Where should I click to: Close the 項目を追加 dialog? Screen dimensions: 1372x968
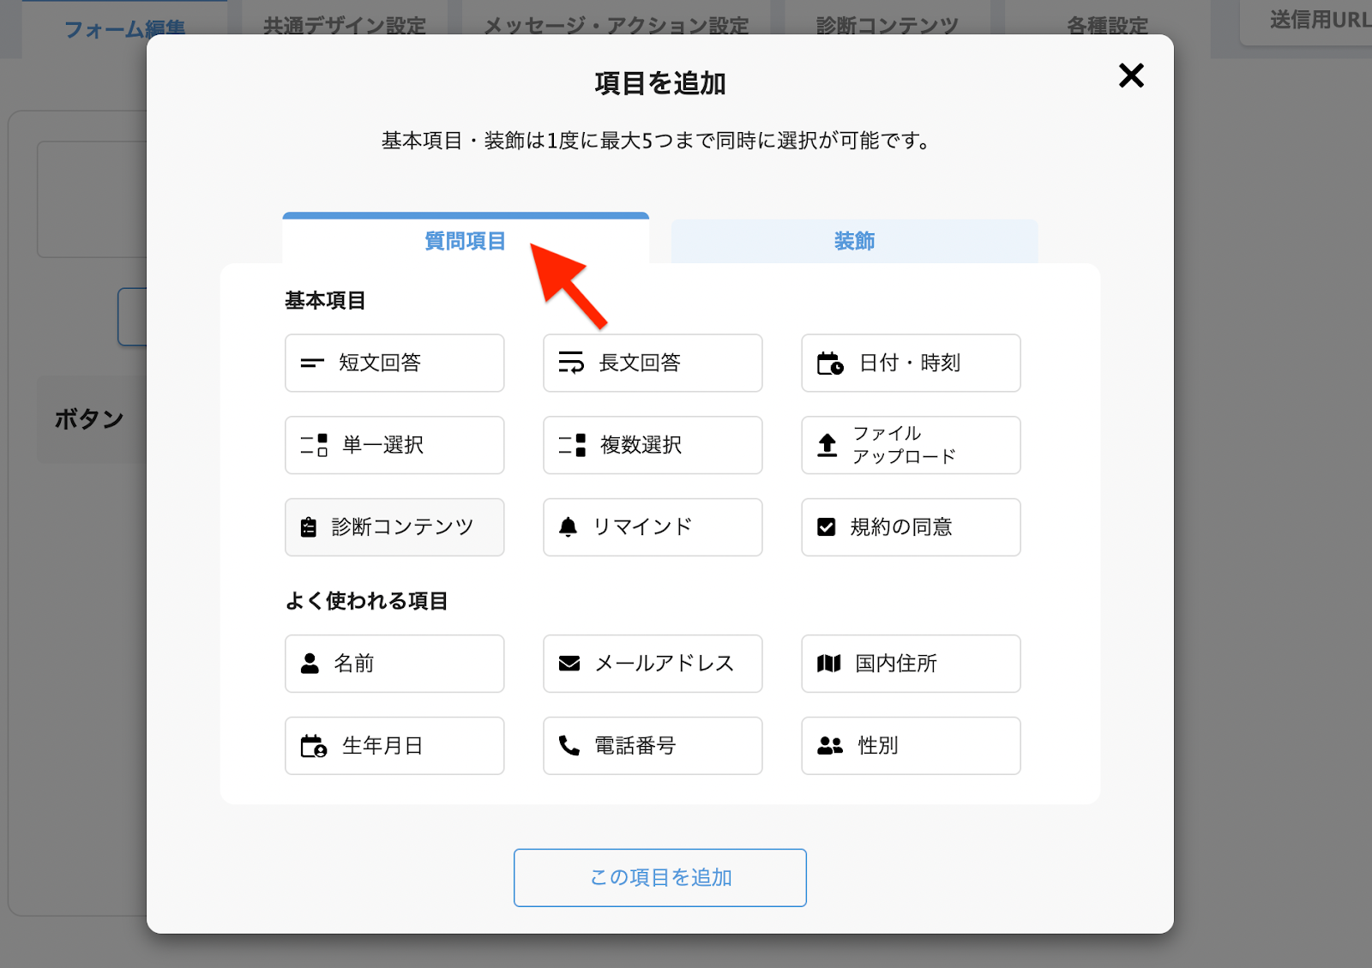1131,75
